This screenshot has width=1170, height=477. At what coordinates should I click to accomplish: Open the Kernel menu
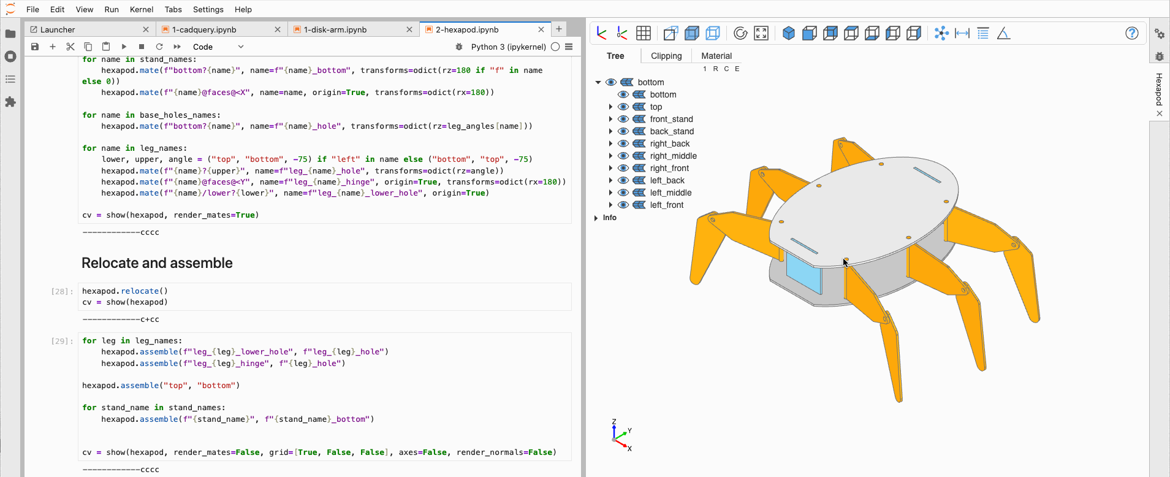pos(142,9)
